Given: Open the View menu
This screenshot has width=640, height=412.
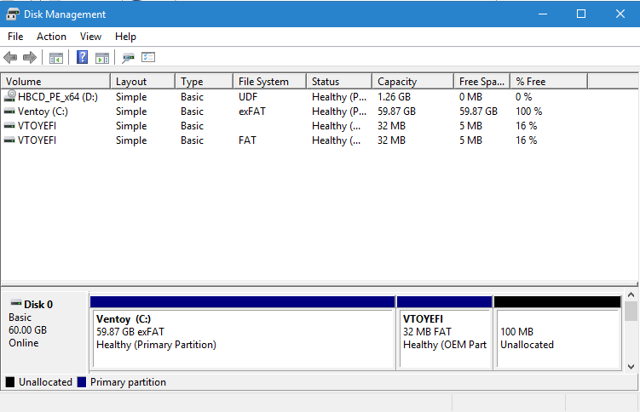Looking at the screenshot, I should [90, 37].
